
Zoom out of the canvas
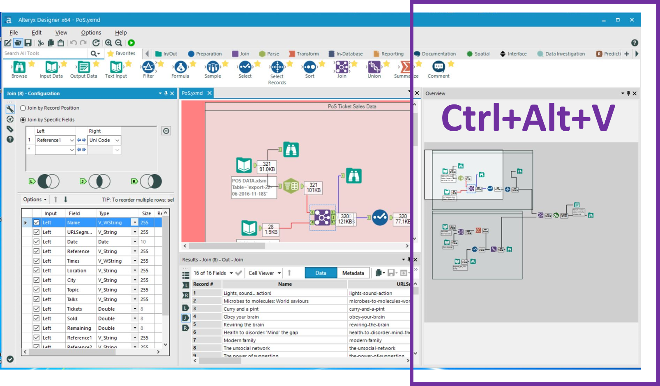[x=119, y=43]
